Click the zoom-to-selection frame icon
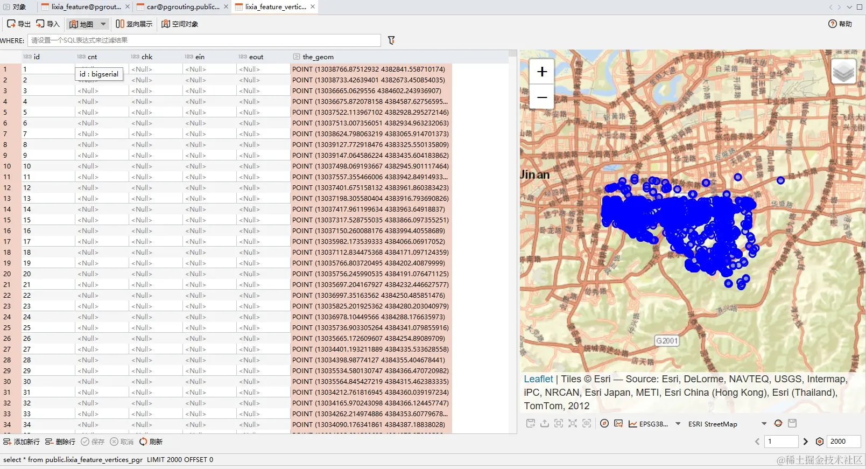This screenshot has height=469, width=866. pos(559,423)
